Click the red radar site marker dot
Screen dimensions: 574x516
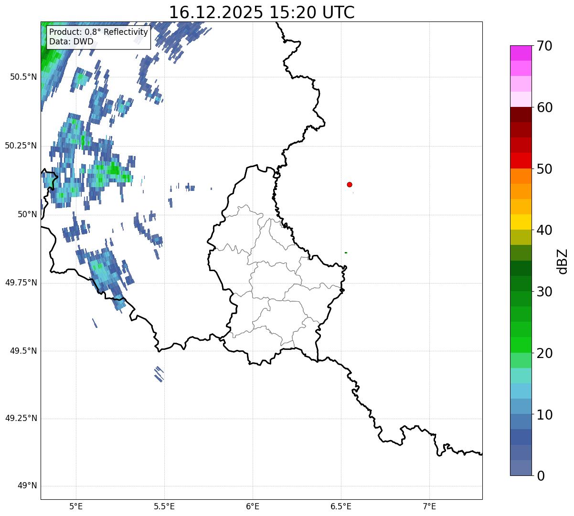(350, 184)
